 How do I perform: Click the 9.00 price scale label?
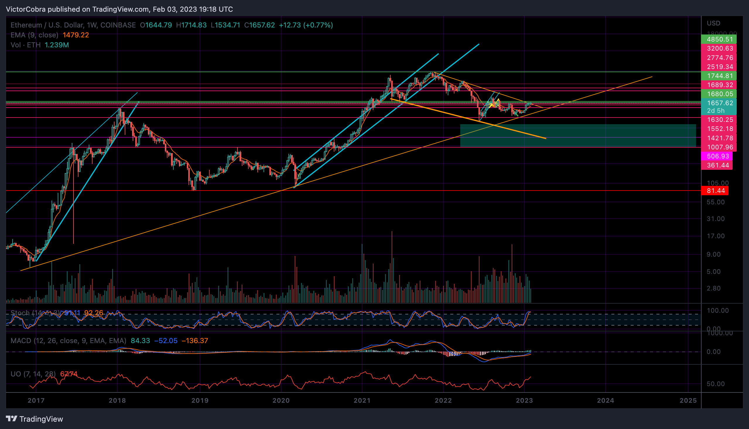pos(714,254)
